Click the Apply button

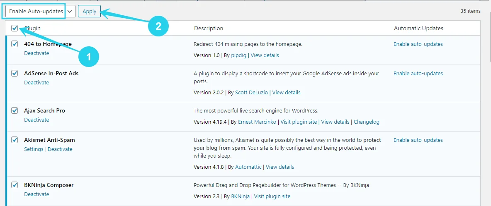click(x=89, y=11)
